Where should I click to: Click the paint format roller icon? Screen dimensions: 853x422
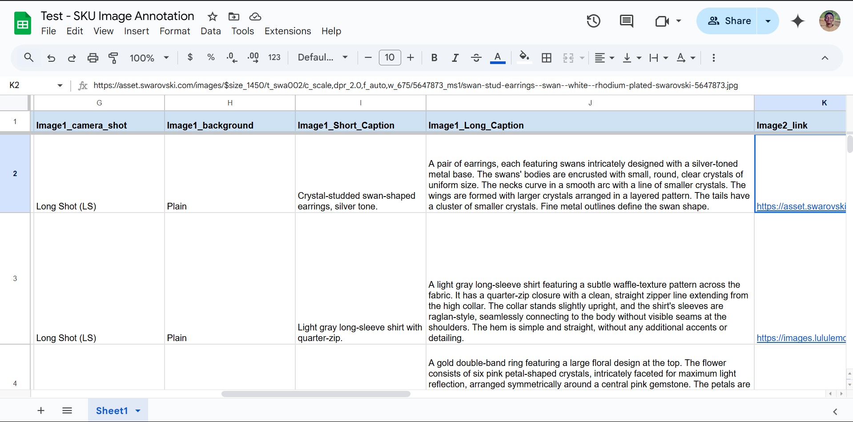coord(113,58)
